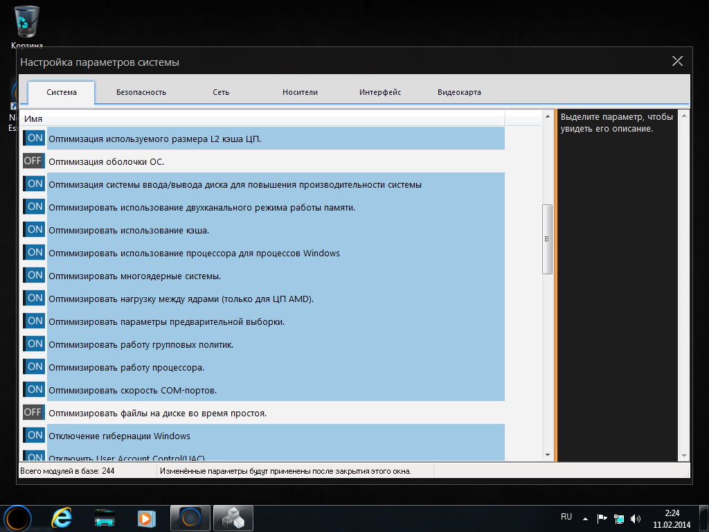Launch the media player taskbar icon

click(x=146, y=517)
